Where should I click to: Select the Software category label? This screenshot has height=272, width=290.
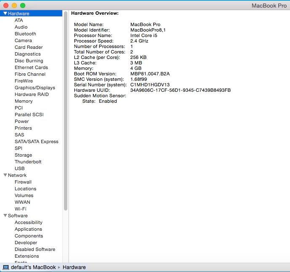[x=18, y=216]
